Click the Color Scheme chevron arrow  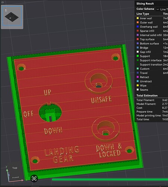click(158, 9)
